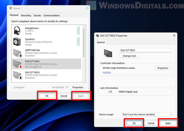The image size is (184, 131).
Task: Edit the Dell S2716DG device name field
Action: tap(145, 50)
